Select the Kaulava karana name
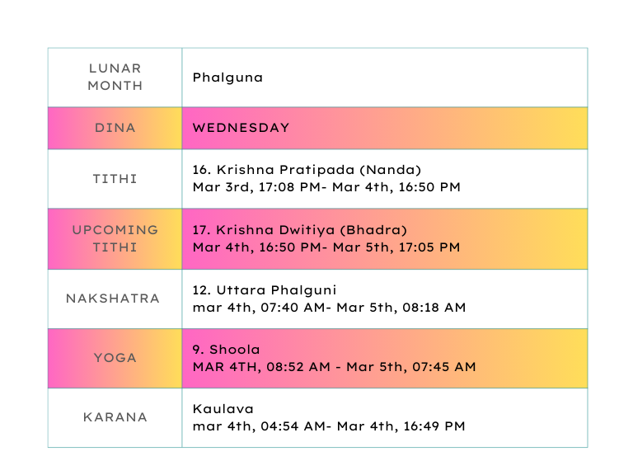The width and height of the screenshot is (633, 475). [x=223, y=408]
